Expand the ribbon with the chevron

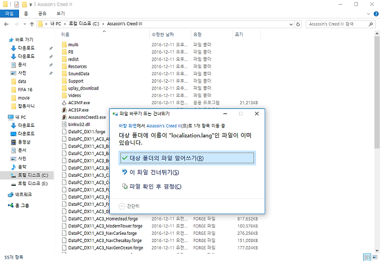click(368, 14)
